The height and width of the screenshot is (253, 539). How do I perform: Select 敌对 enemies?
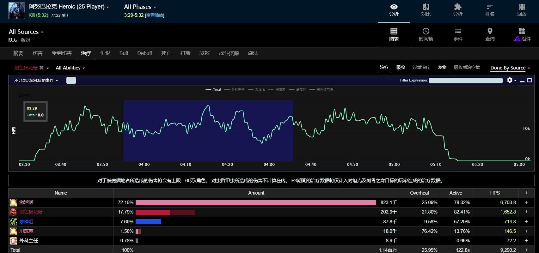(25, 40)
